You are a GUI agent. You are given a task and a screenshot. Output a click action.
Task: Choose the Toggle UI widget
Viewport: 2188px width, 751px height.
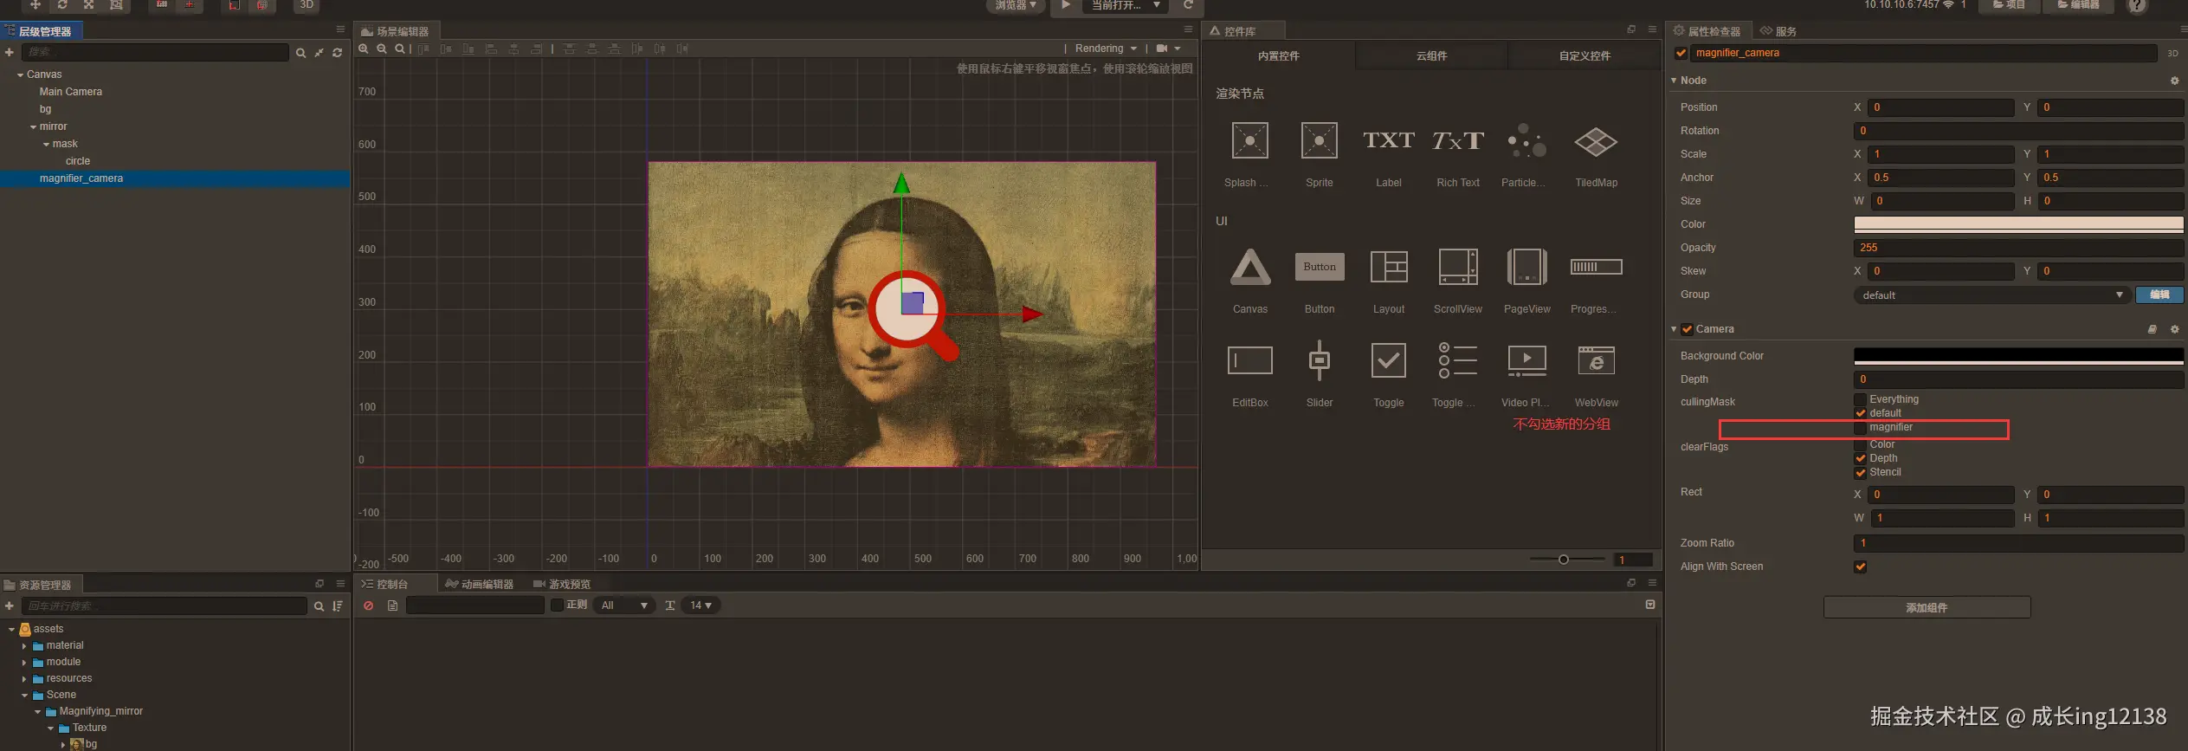pyautogui.click(x=1389, y=360)
